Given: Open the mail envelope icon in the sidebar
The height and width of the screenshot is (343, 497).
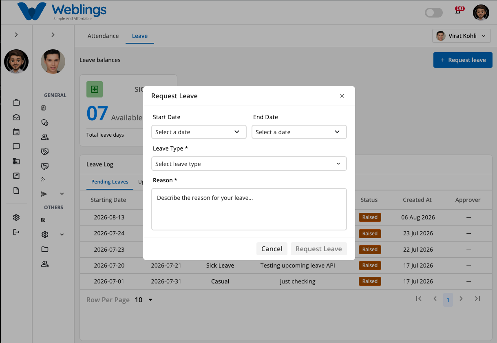Looking at the screenshot, I should pos(16,117).
